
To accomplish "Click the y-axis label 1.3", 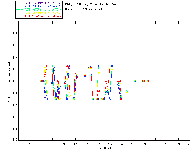I will point(15,105).
